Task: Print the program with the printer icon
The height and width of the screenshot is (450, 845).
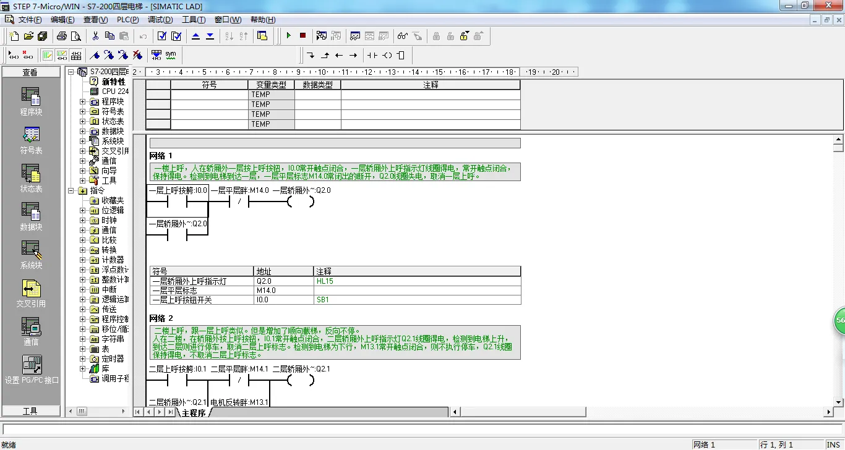Action: point(62,36)
